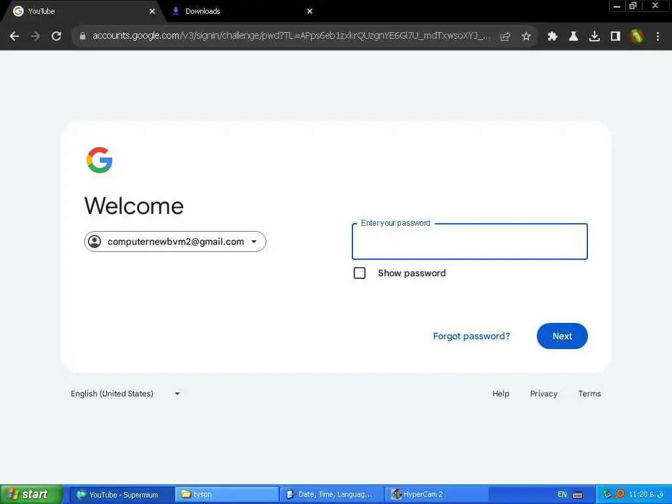Screen dimensions: 672x504
Task: Click the forward navigation arrow
Action: coord(35,37)
